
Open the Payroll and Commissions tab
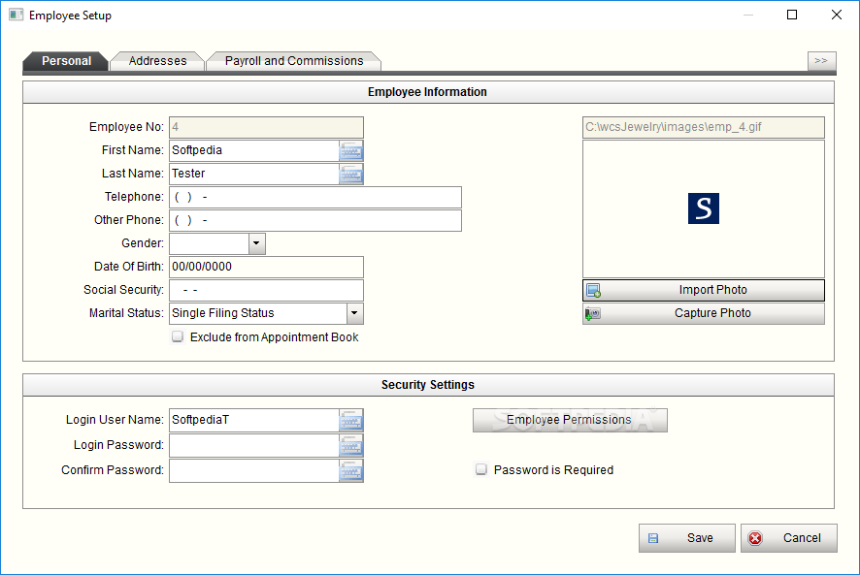click(x=294, y=61)
